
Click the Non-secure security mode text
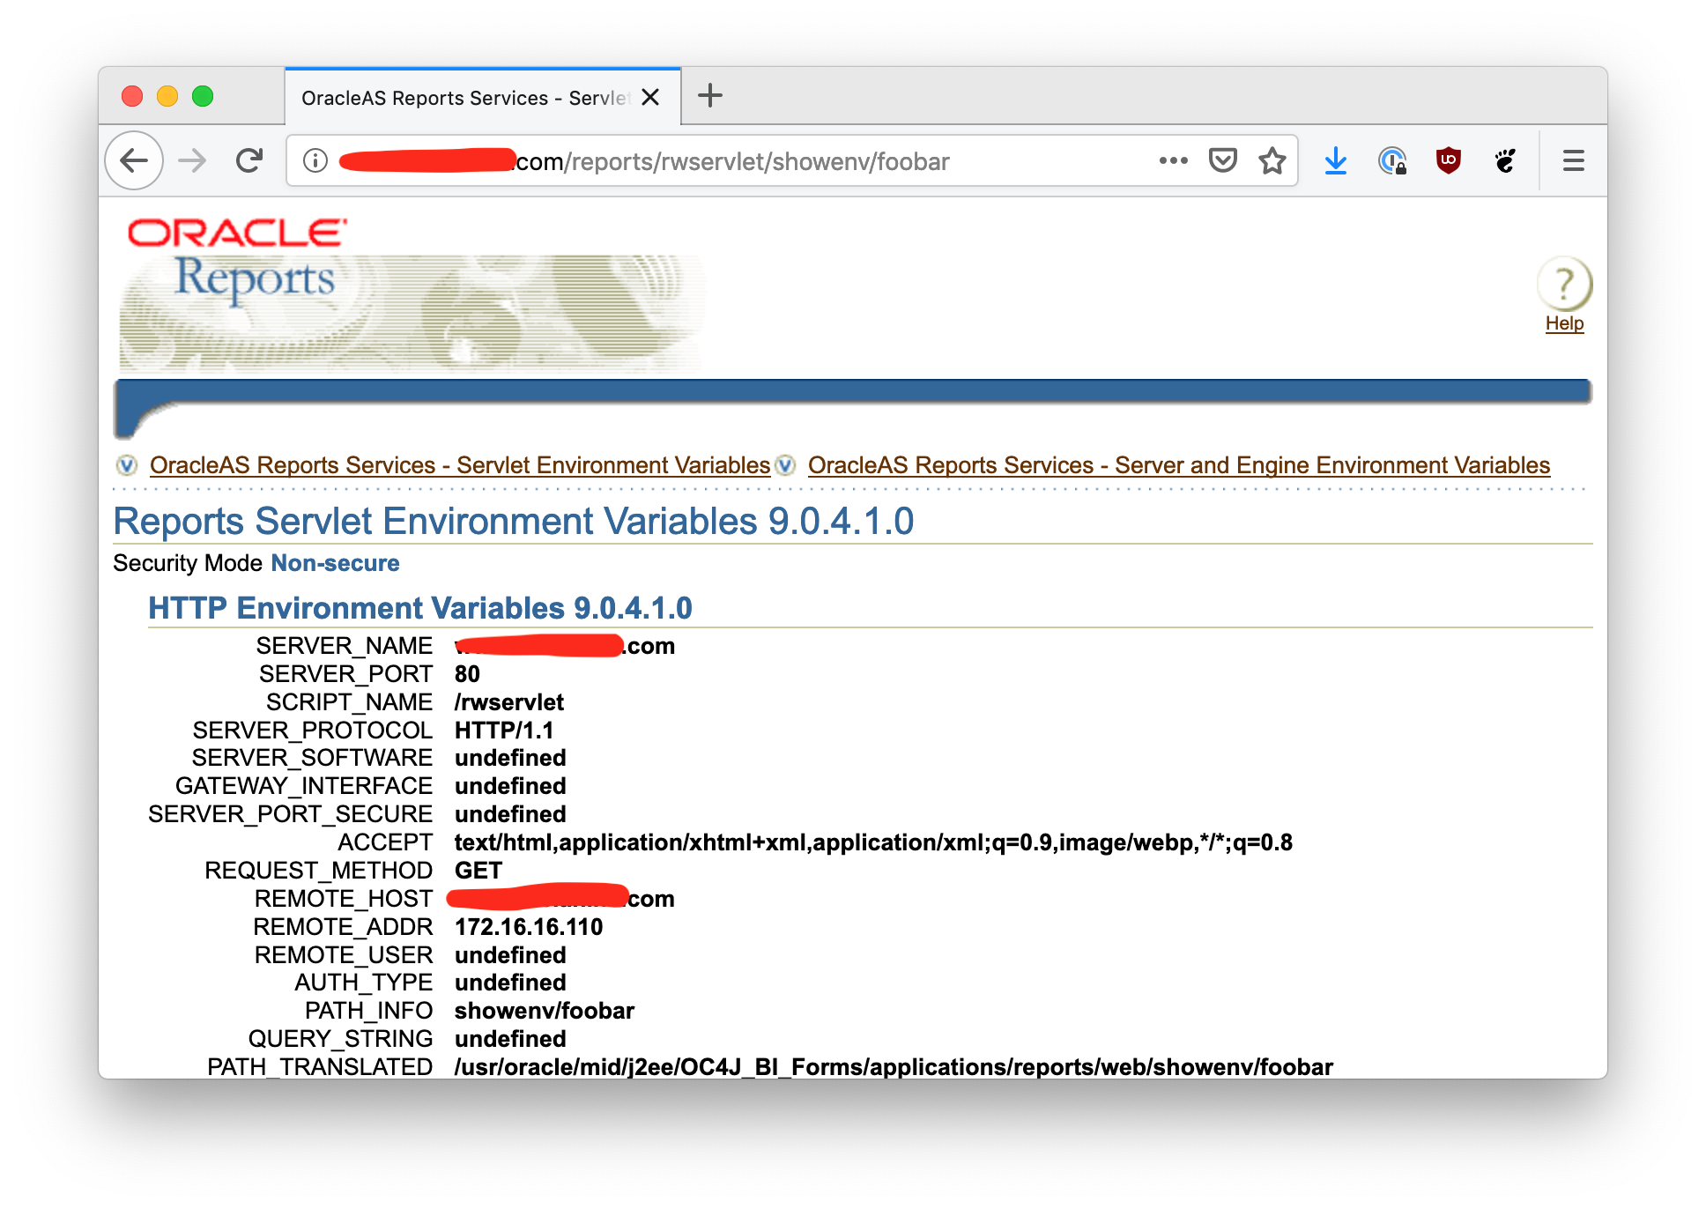click(335, 563)
